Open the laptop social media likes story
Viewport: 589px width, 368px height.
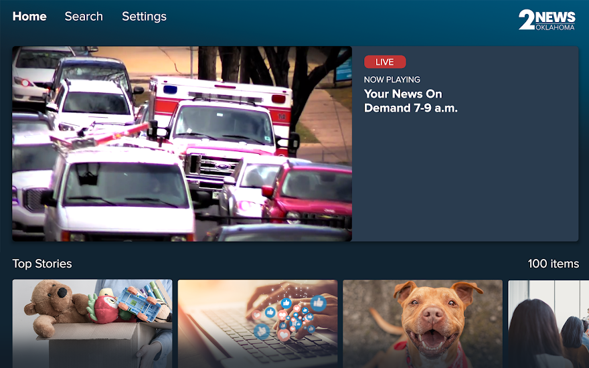[258, 324]
